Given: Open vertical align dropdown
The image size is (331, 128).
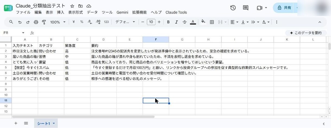Looking at the screenshot, I should [245, 22].
